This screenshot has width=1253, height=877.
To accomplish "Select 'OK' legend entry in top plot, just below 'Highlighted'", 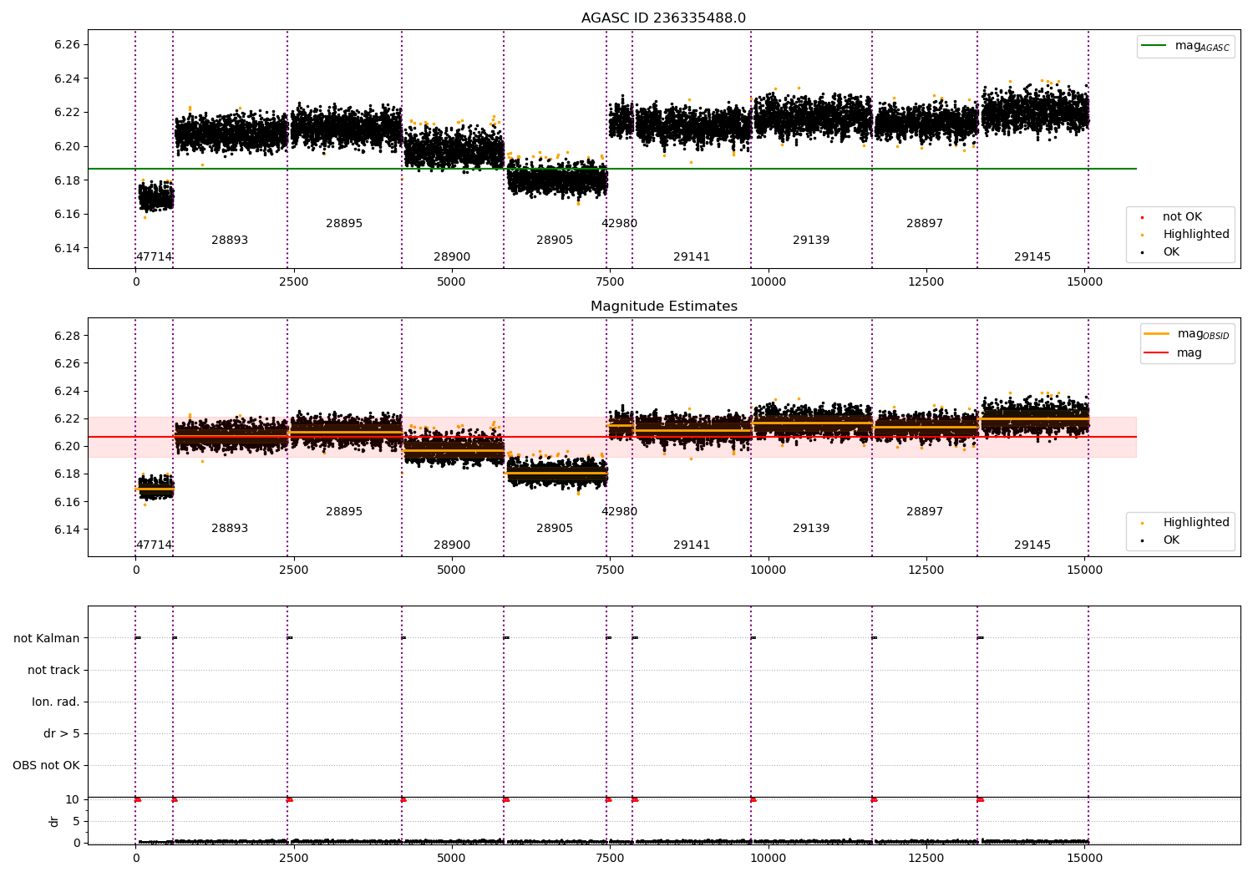I will 1160,252.
